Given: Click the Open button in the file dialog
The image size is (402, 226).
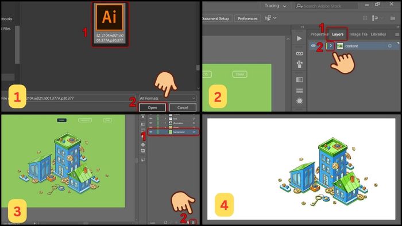Looking at the screenshot, I should (x=152, y=107).
